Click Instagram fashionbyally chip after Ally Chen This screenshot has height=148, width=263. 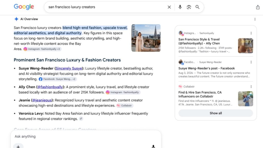(x=123, y=92)
